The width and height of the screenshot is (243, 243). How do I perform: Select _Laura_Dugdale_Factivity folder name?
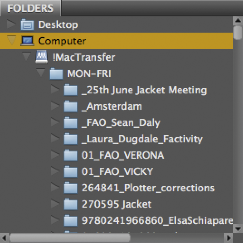(142, 139)
